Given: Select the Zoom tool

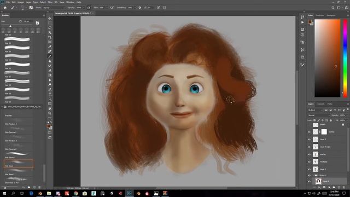Looking at the screenshot, I should [50, 113].
